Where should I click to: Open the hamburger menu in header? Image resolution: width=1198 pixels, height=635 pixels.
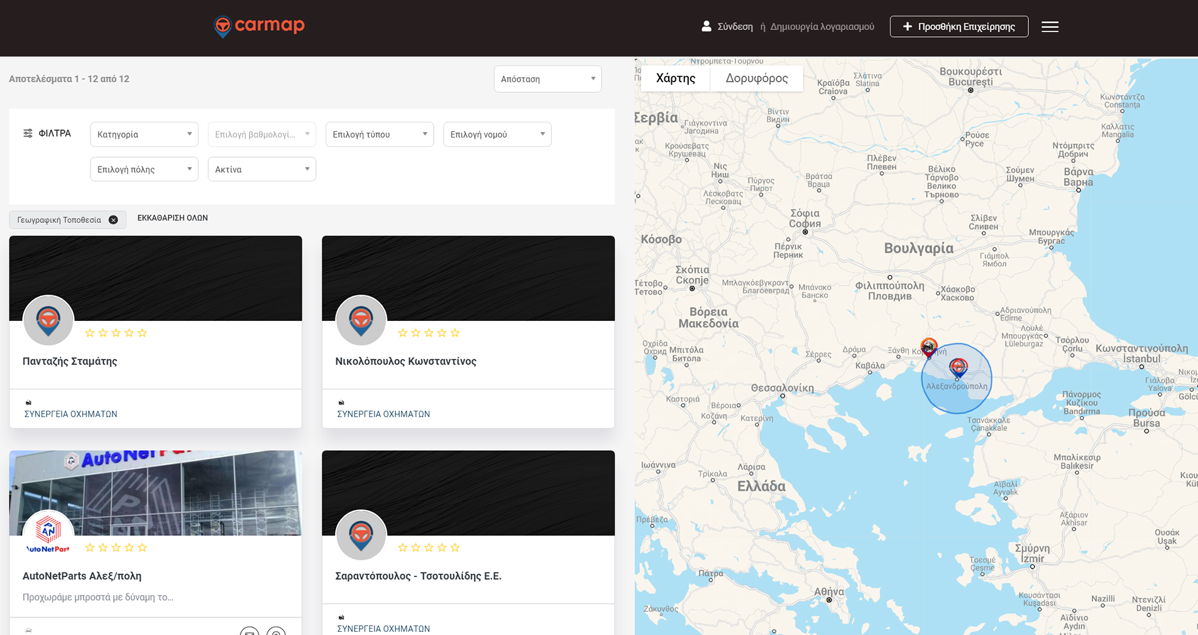(1049, 27)
